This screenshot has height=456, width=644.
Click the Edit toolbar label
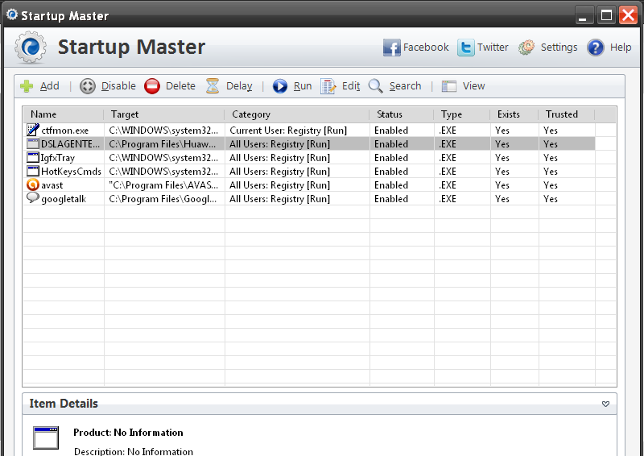point(351,86)
